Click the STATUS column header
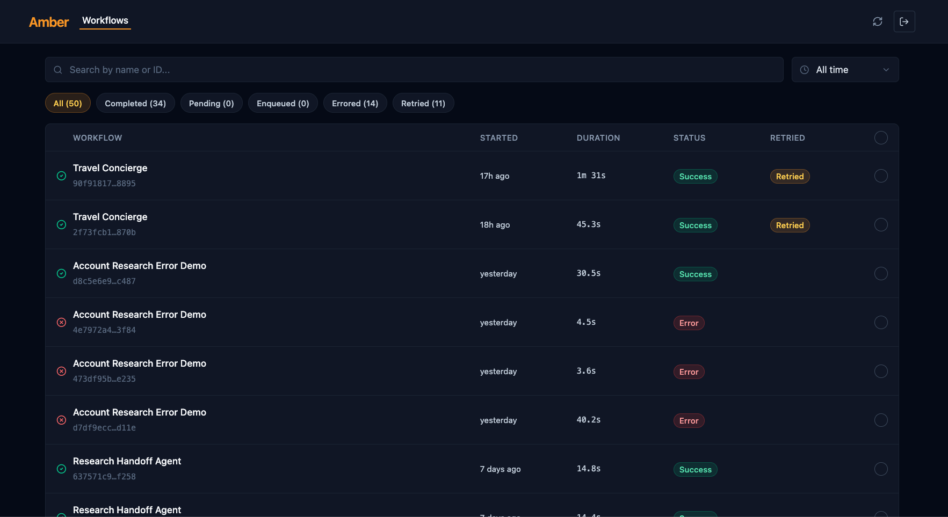The image size is (948, 517). [690, 138]
